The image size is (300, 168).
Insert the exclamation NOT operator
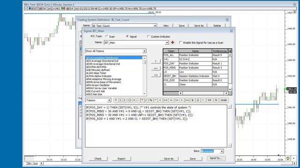pyautogui.click(x=203, y=100)
